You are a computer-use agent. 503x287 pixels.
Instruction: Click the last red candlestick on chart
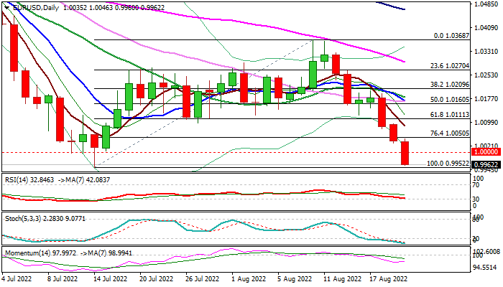(405, 153)
